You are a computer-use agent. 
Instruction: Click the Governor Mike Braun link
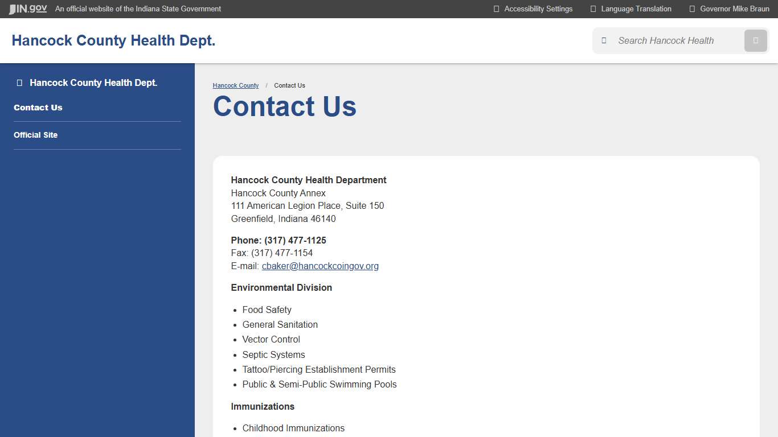click(734, 9)
